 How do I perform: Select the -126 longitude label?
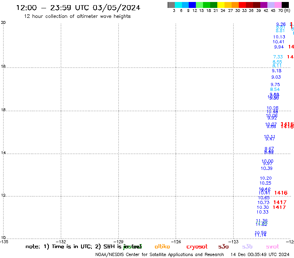coord(176,242)
